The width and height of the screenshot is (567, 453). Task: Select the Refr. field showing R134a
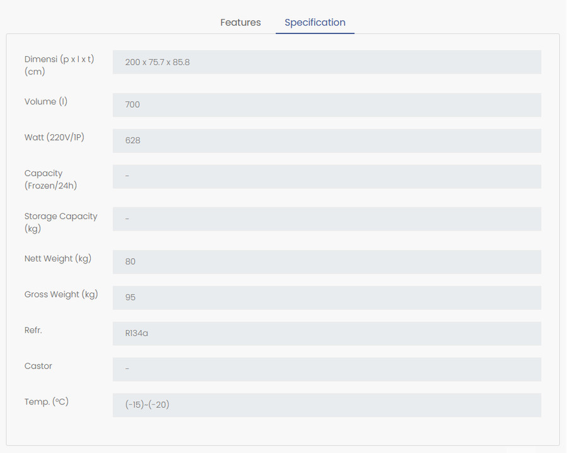pos(326,333)
